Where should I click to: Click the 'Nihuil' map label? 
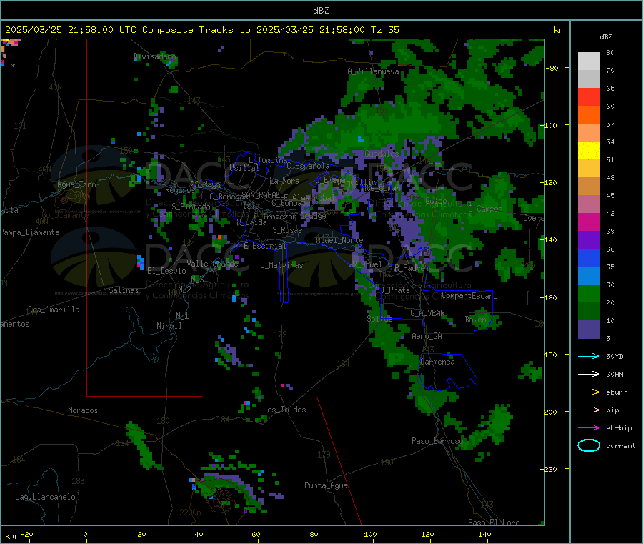(x=169, y=326)
